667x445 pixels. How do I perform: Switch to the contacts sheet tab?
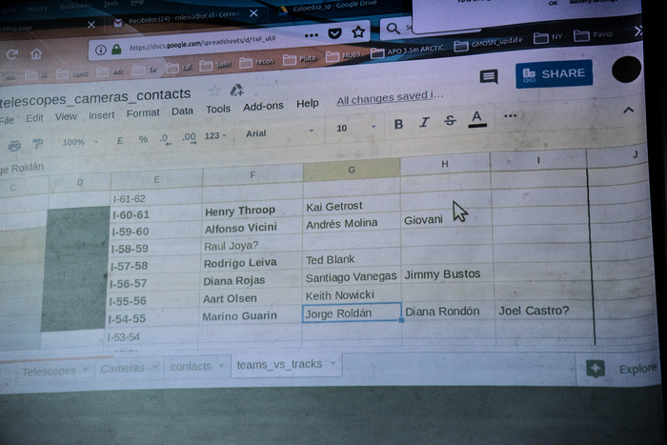click(x=191, y=366)
